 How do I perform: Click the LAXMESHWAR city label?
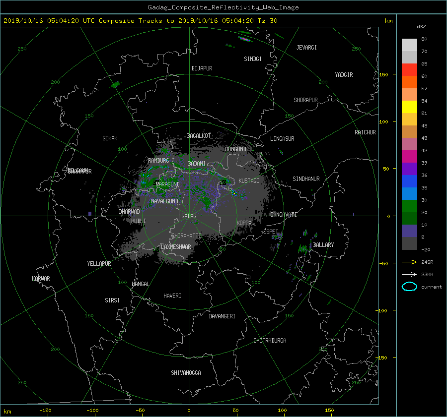[x=176, y=247]
